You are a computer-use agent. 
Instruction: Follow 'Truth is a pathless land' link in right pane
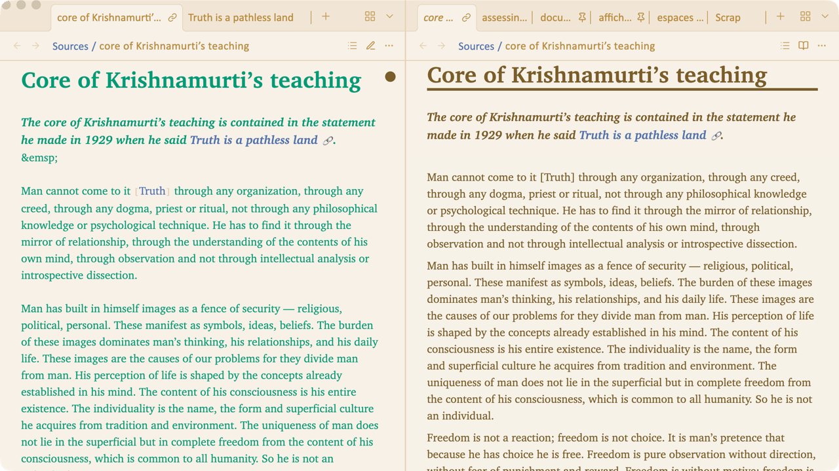click(642, 135)
